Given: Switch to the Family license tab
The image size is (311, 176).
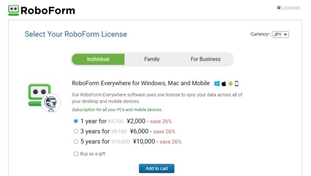Looking at the screenshot, I should tap(152, 59).
